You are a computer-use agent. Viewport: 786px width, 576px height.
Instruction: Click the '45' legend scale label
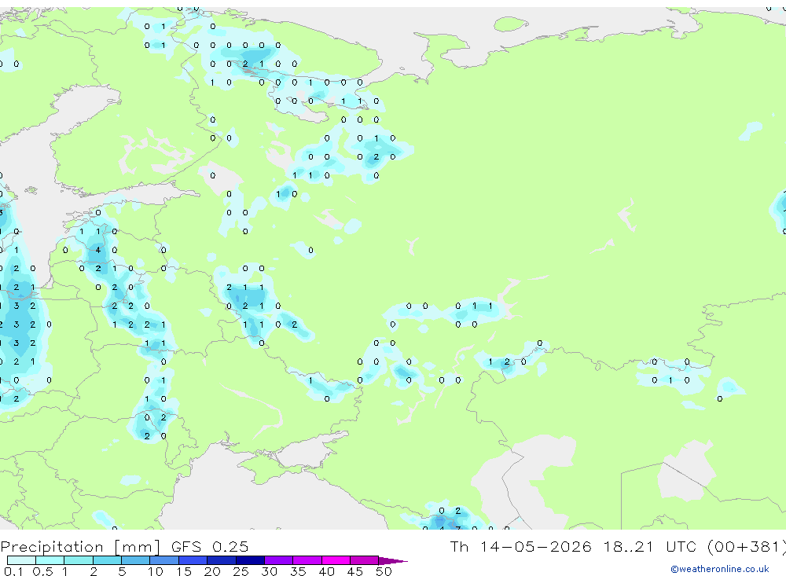pyautogui.click(x=355, y=571)
